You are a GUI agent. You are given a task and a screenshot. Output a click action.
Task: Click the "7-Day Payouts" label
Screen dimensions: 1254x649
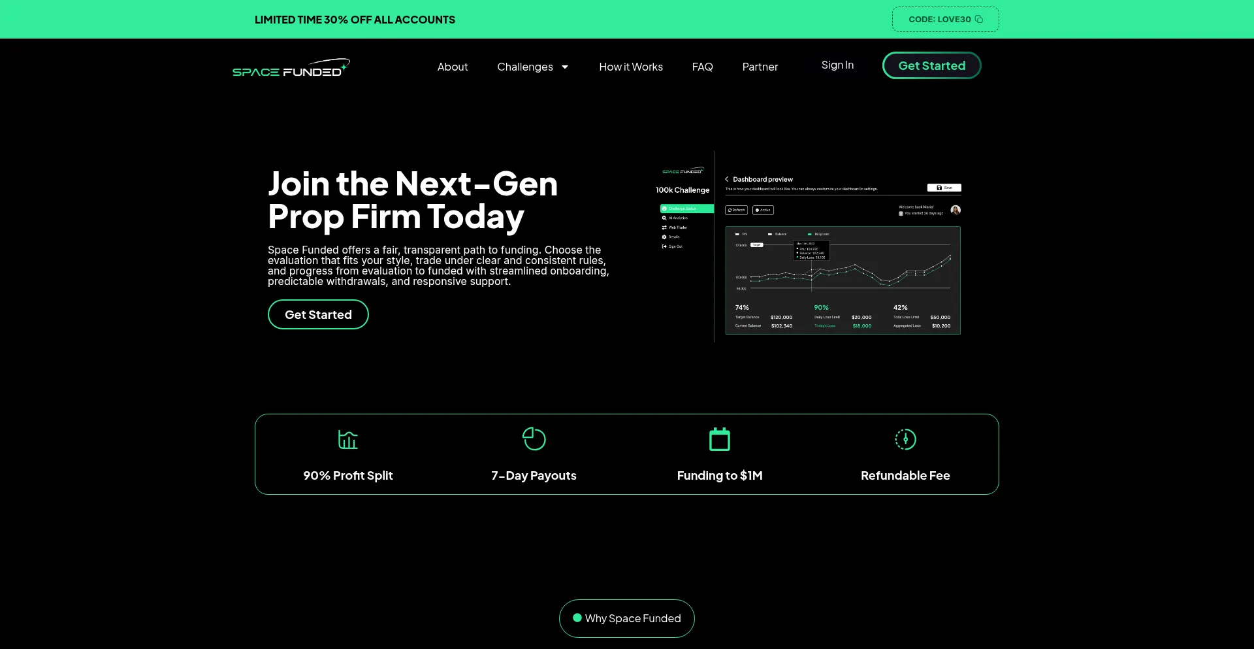coord(534,475)
